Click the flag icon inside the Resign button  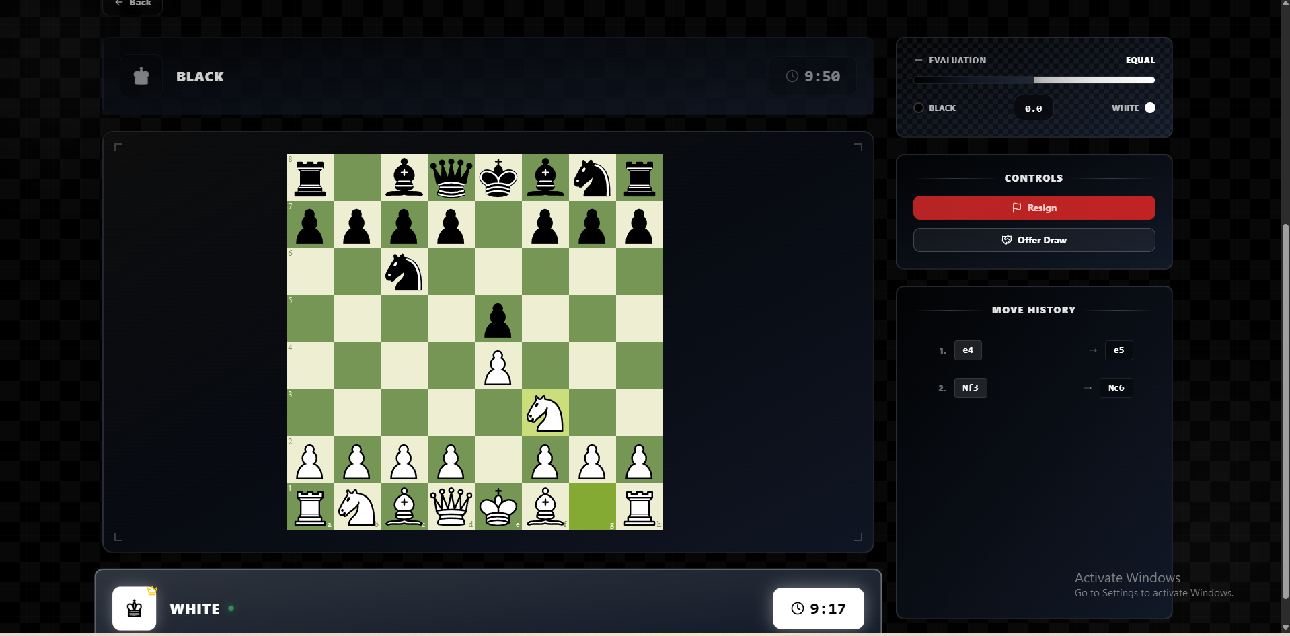pos(1018,208)
